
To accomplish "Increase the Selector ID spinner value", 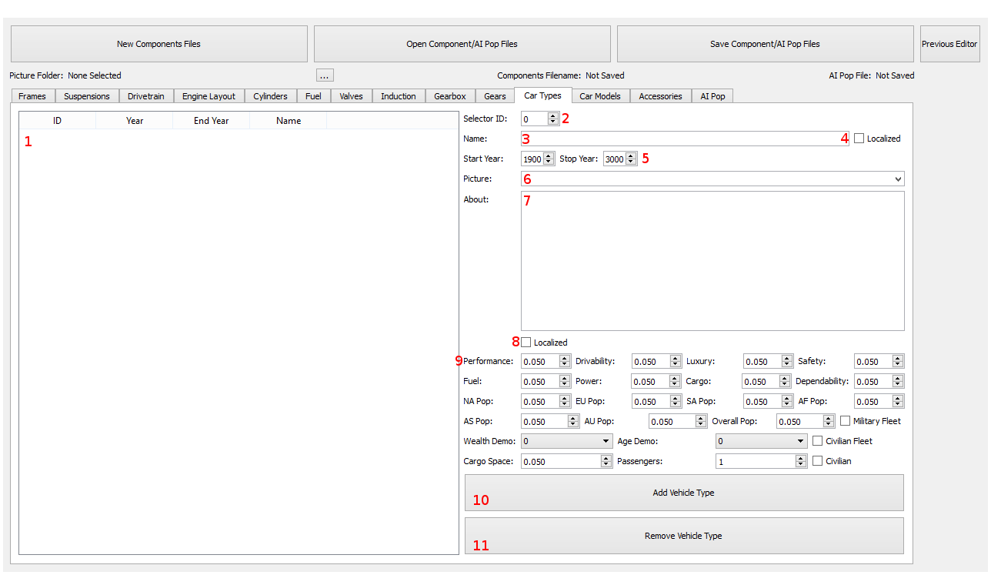I will (552, 115).
